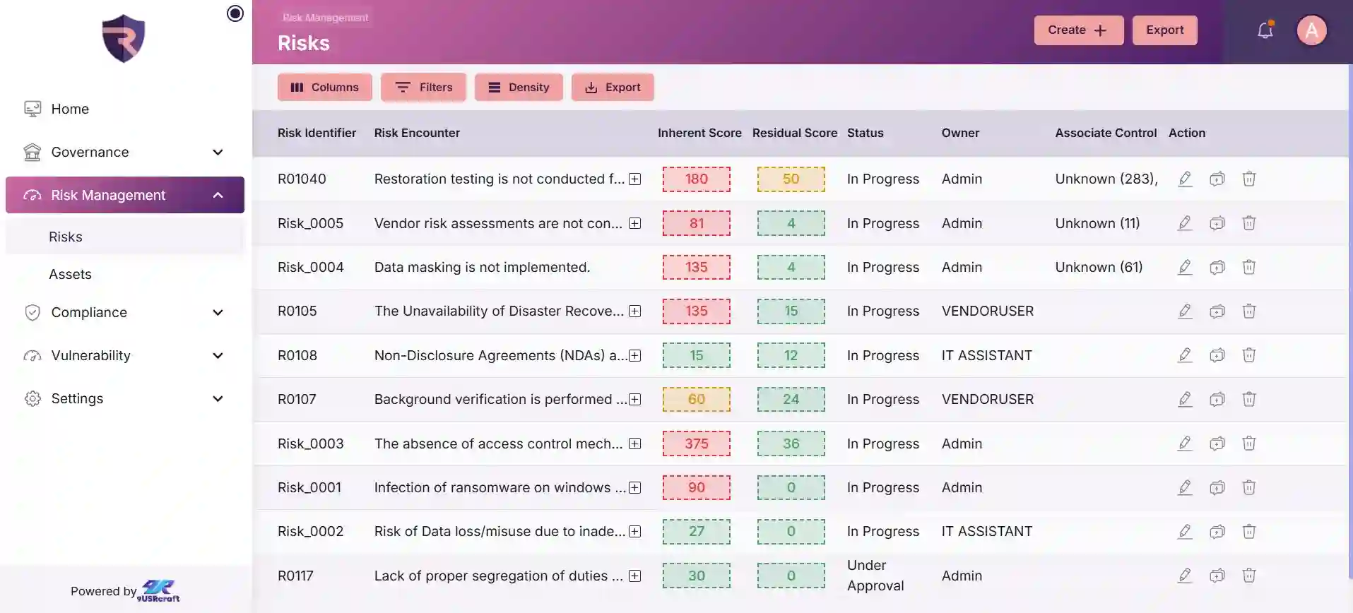Click the shield logo in sidebar
This screenshot has height=613, width=1353.
click(x=124, y=38)
